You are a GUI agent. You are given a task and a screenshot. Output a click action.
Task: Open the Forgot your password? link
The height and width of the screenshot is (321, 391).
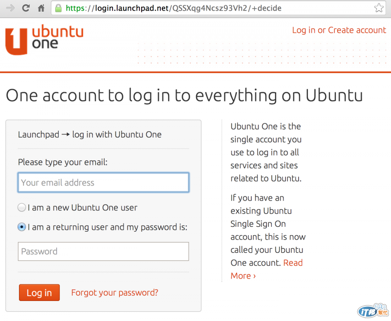point(115,293)
